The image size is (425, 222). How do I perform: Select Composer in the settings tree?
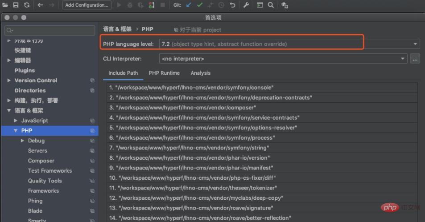[x=41, y=161]
